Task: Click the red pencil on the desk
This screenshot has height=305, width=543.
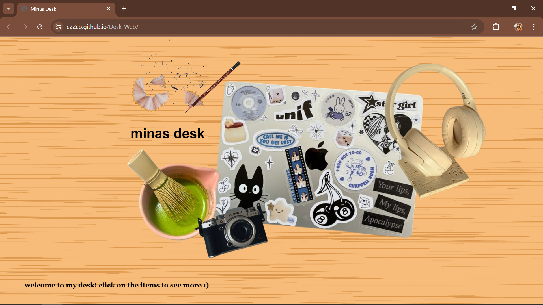Action: point(213,87)
